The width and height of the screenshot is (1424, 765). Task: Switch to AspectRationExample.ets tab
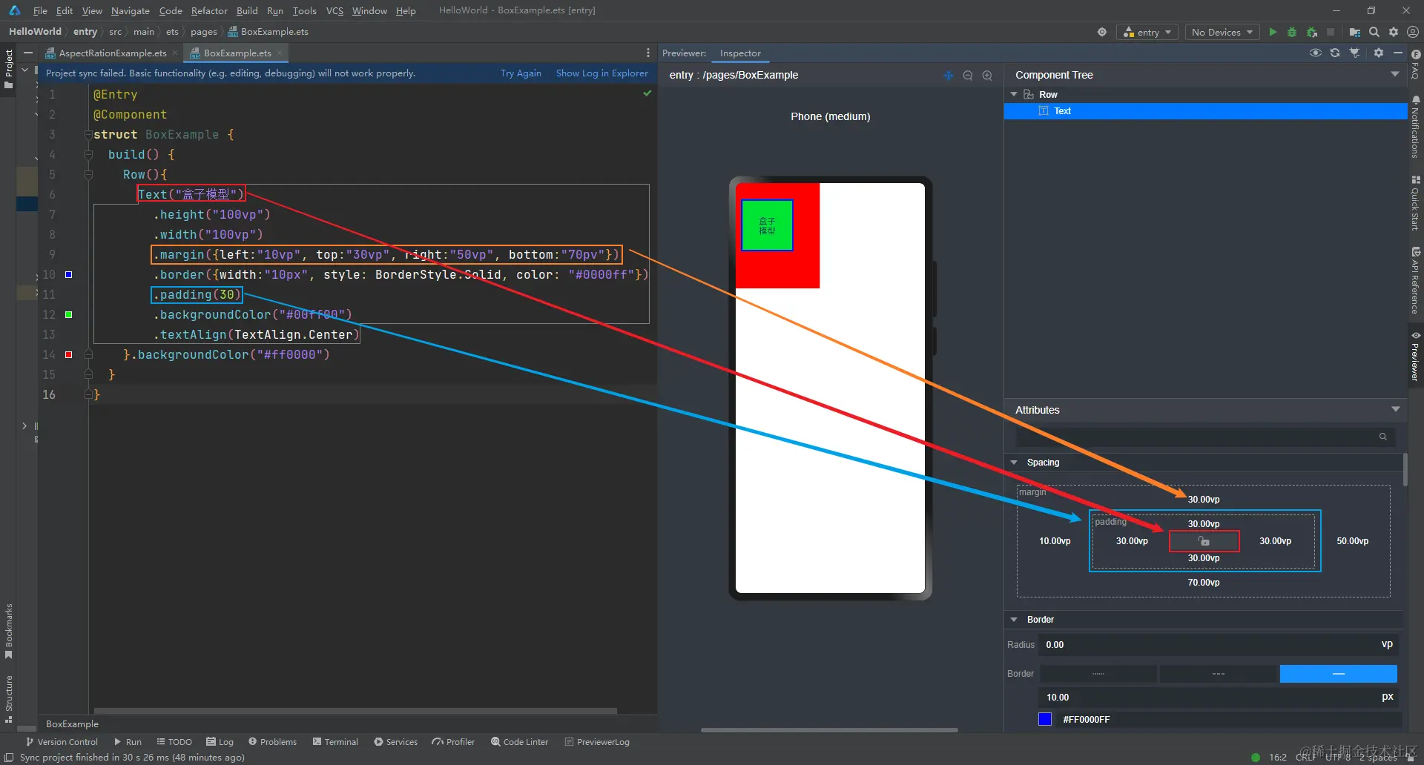(x=112, y=53)
